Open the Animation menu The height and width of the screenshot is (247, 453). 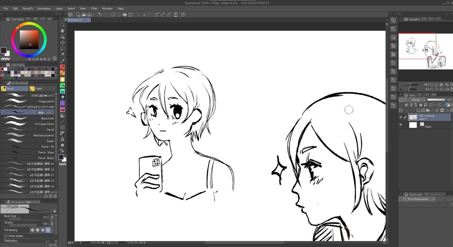(44, 8)
